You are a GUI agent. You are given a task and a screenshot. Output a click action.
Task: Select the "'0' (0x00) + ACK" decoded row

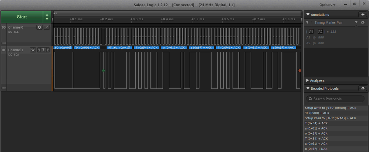pyautogui.click(x=335, y=113)
